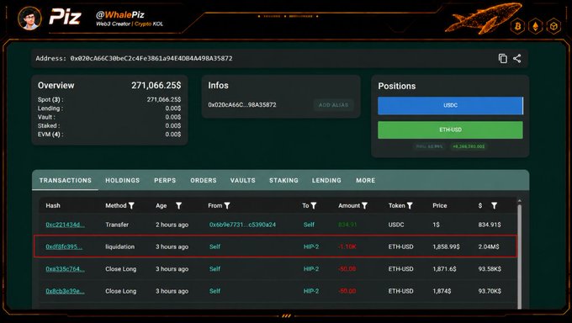The image size is (572, 323).
Task: Select the blue USDC position bar
Action: tap(450, 105)
